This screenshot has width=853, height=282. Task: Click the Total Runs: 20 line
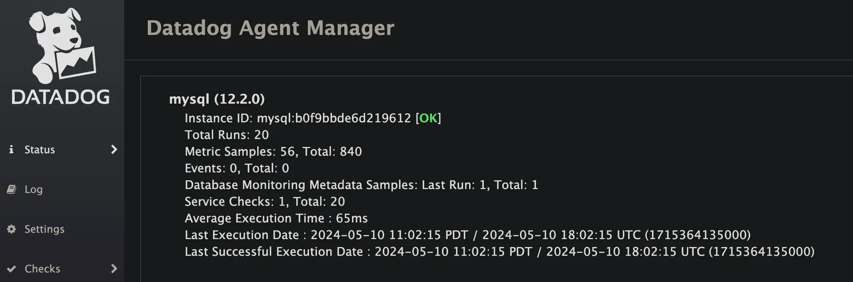click(x=227, y=135)
